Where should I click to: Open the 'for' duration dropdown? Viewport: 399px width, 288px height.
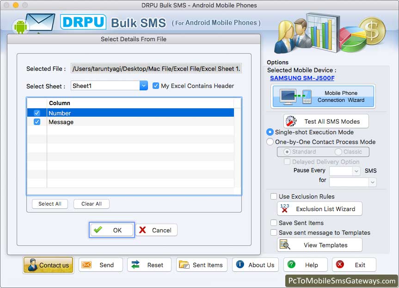(372, 182)
